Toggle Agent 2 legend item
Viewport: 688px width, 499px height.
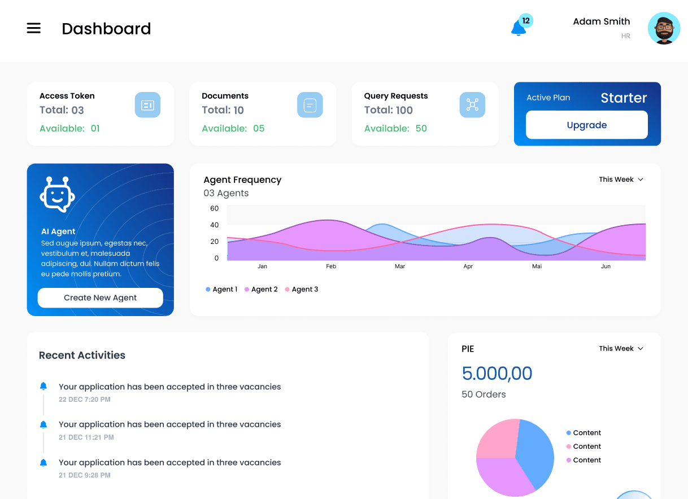click(261, 289)
